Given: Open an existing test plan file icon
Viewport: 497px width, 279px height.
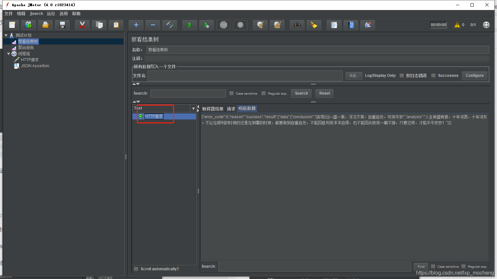Looking at the screenshot, I should click(46, 25).
